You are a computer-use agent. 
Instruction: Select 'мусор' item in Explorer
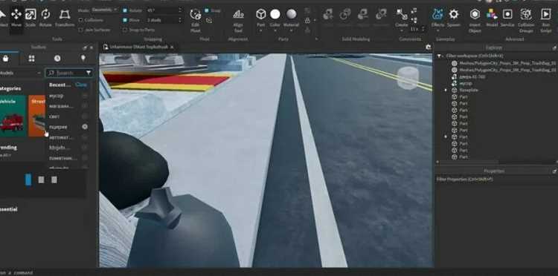466,83
